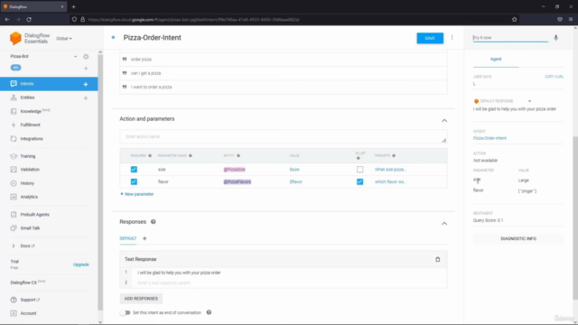Select DEFAULT responses tab
The width and height of the screenshot is (578, 325).
(x=128, y=238)
